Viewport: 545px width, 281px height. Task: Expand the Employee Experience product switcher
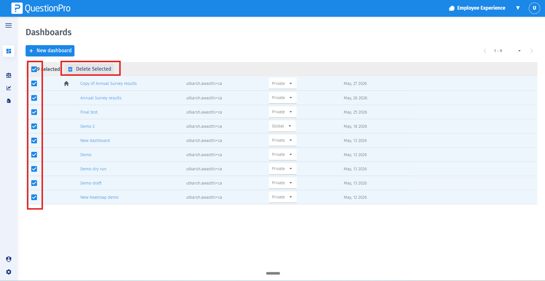click(x=518, y=8)
